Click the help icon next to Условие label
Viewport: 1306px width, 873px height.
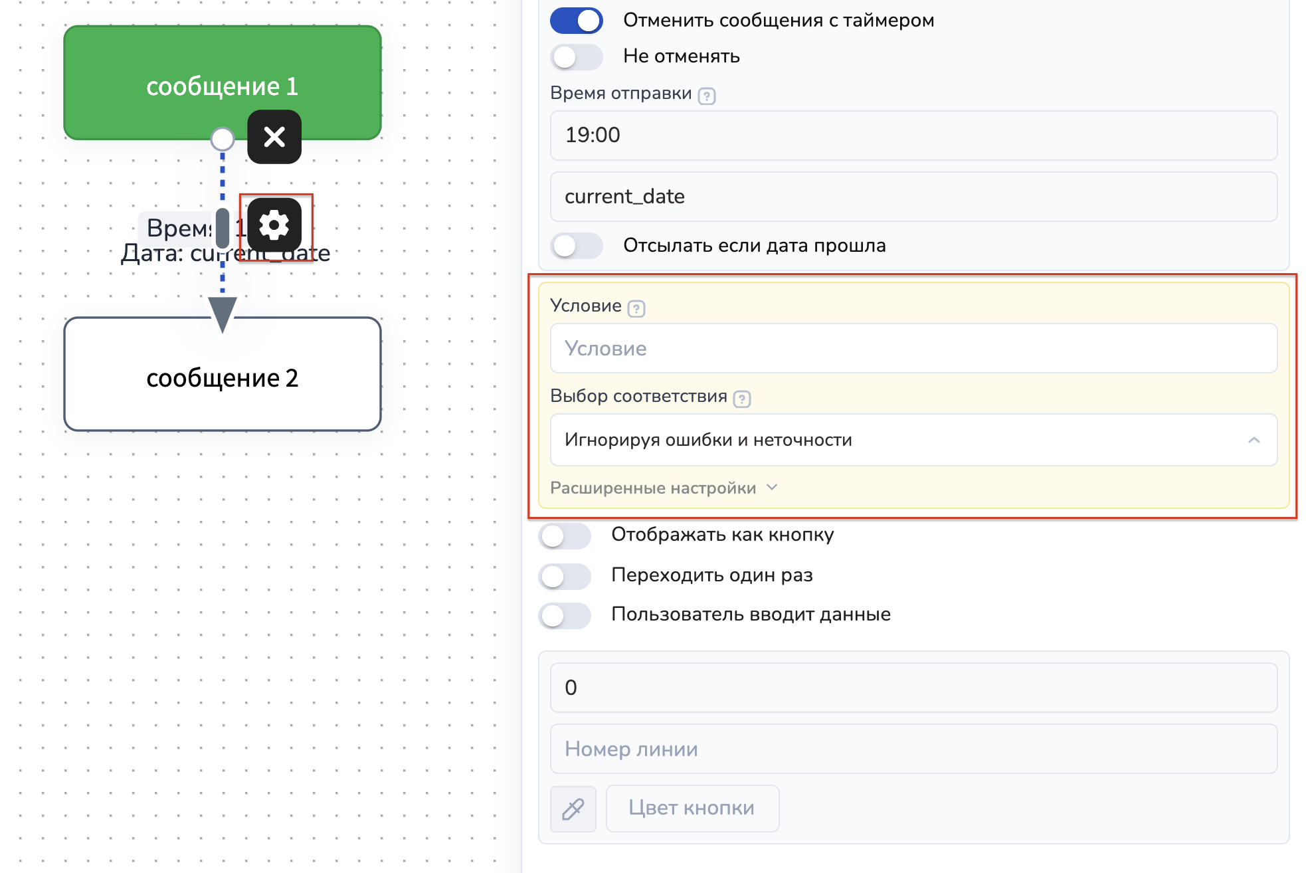pos(636,309)
